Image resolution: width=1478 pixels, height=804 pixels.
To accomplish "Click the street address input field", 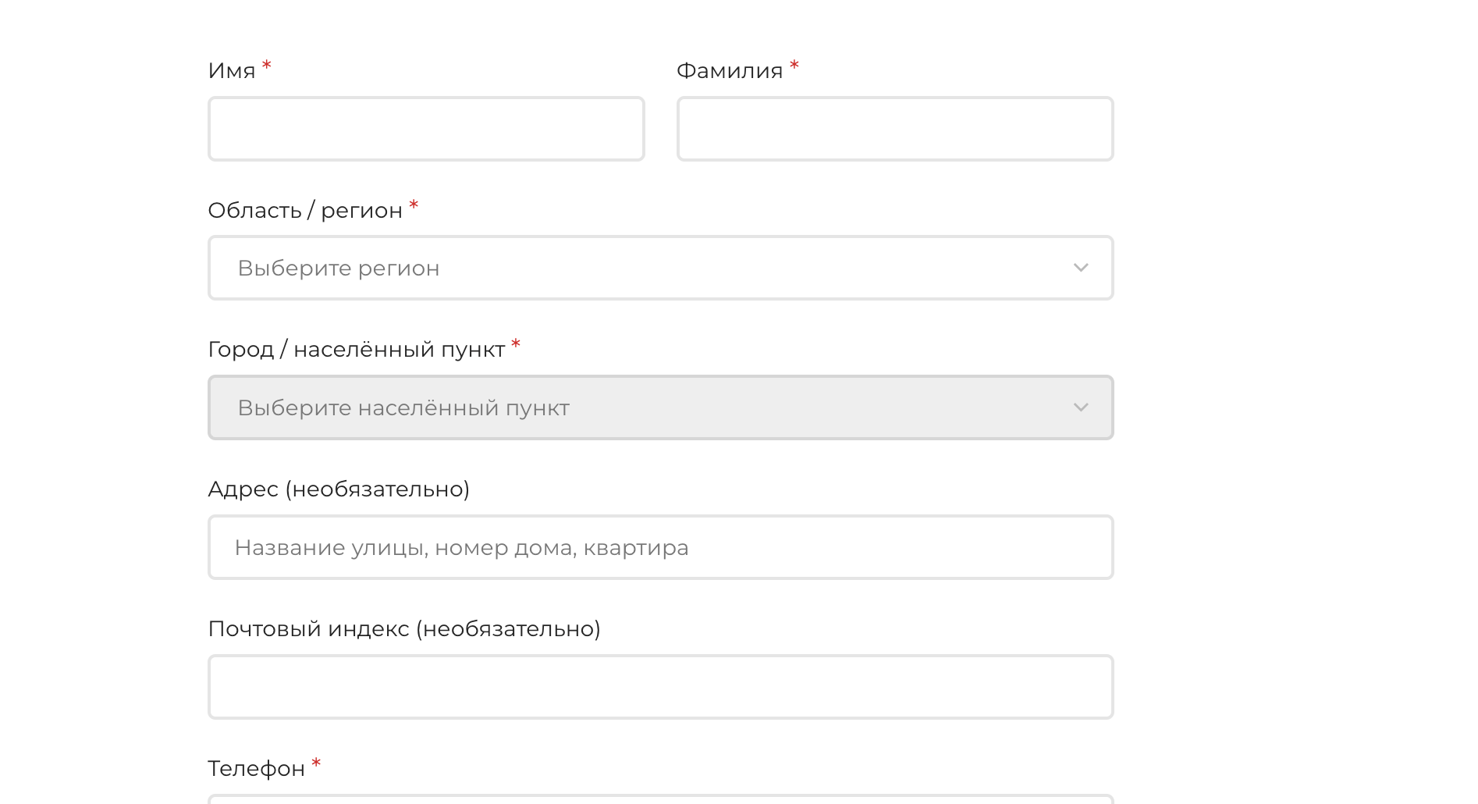I will [x=660, y=547].
